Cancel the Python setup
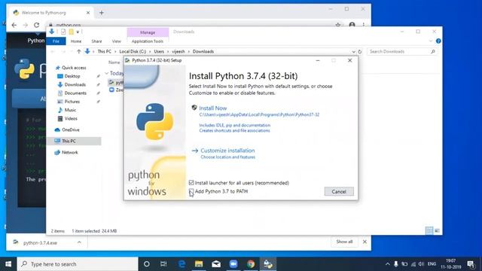Viewport: 482px width, 271px height. point(339,191)
